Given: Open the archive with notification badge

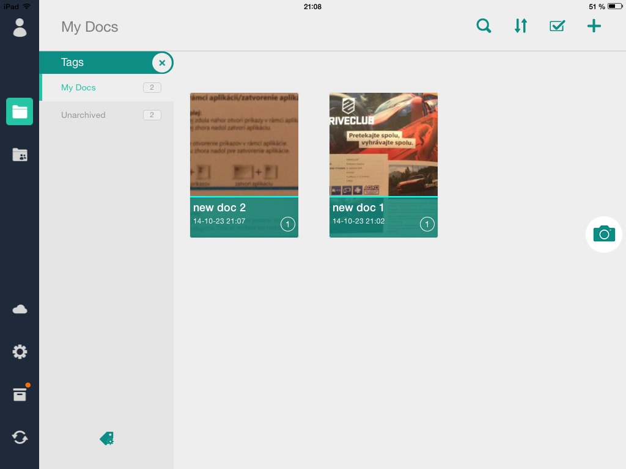Looking at the screenshot, I should coord(20,394).
